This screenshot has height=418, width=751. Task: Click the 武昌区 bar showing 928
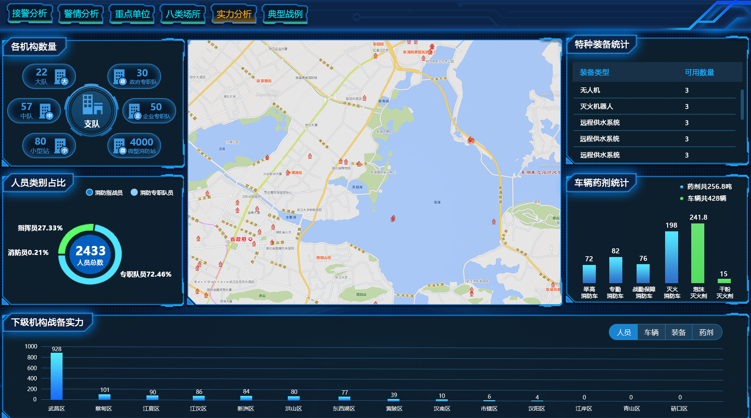57,376
